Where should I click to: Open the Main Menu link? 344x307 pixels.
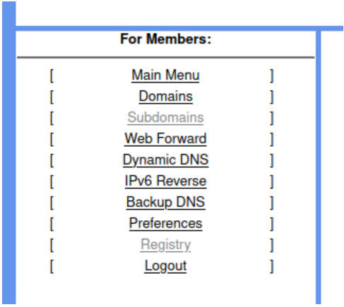point(165,76)
